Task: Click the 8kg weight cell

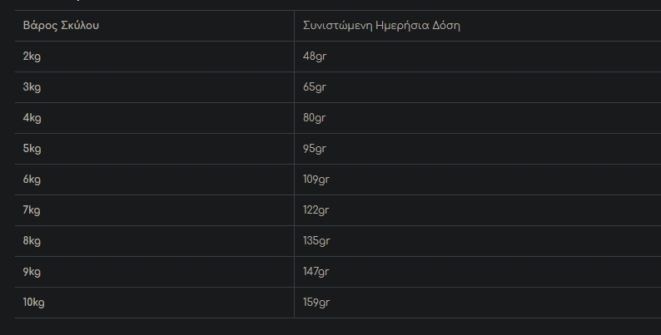Action: [32, 241]
